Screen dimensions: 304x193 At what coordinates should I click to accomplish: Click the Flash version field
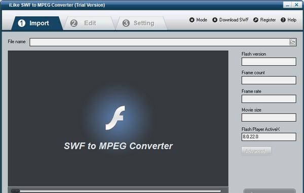(269, 62)
